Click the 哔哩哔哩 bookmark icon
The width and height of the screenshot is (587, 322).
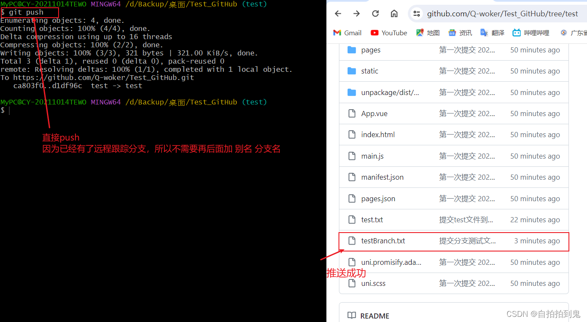[516, 33]
